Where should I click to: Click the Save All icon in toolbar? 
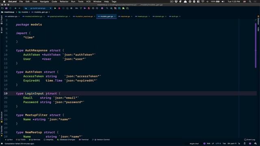6,8
